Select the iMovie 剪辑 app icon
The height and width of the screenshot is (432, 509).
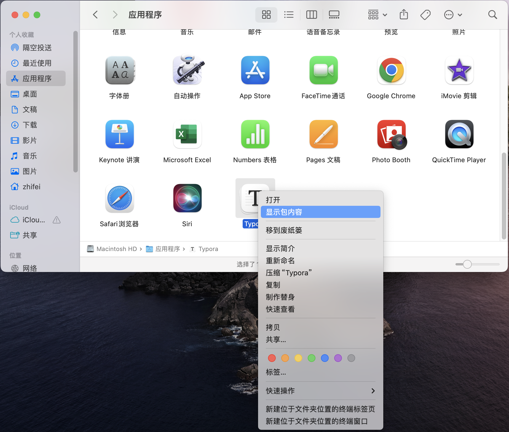click(x=459, y=70)
